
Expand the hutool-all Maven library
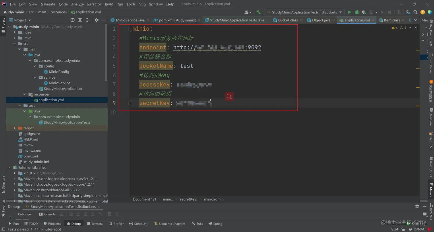pyautogui.click(x=15, y=190)
